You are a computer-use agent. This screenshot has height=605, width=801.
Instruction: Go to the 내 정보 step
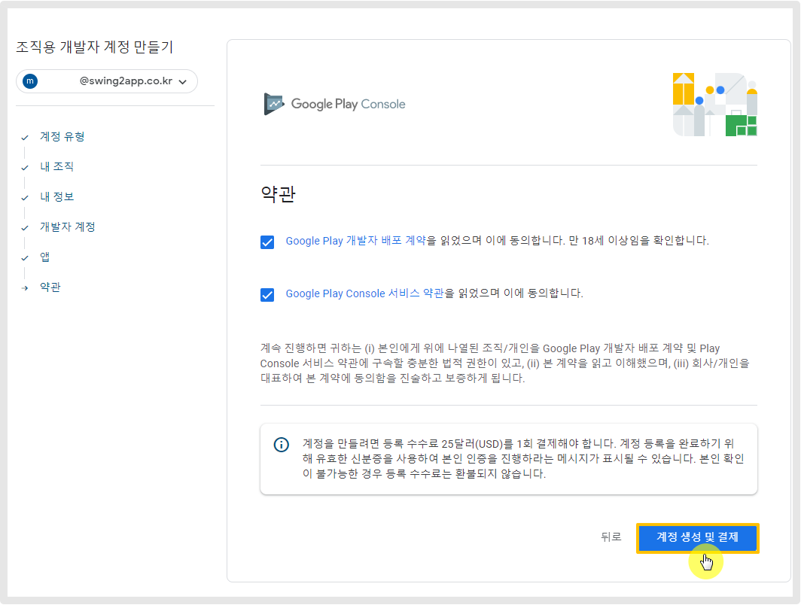point(56,197)
